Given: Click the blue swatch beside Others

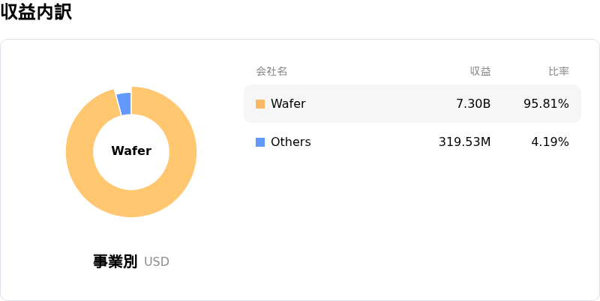Looking at the screenshot, I should (260, 142).
